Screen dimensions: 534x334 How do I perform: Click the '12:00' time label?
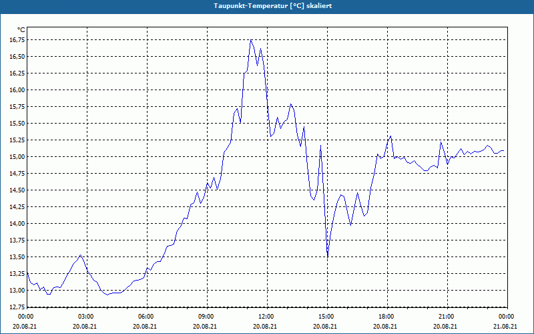click(266, 317)
